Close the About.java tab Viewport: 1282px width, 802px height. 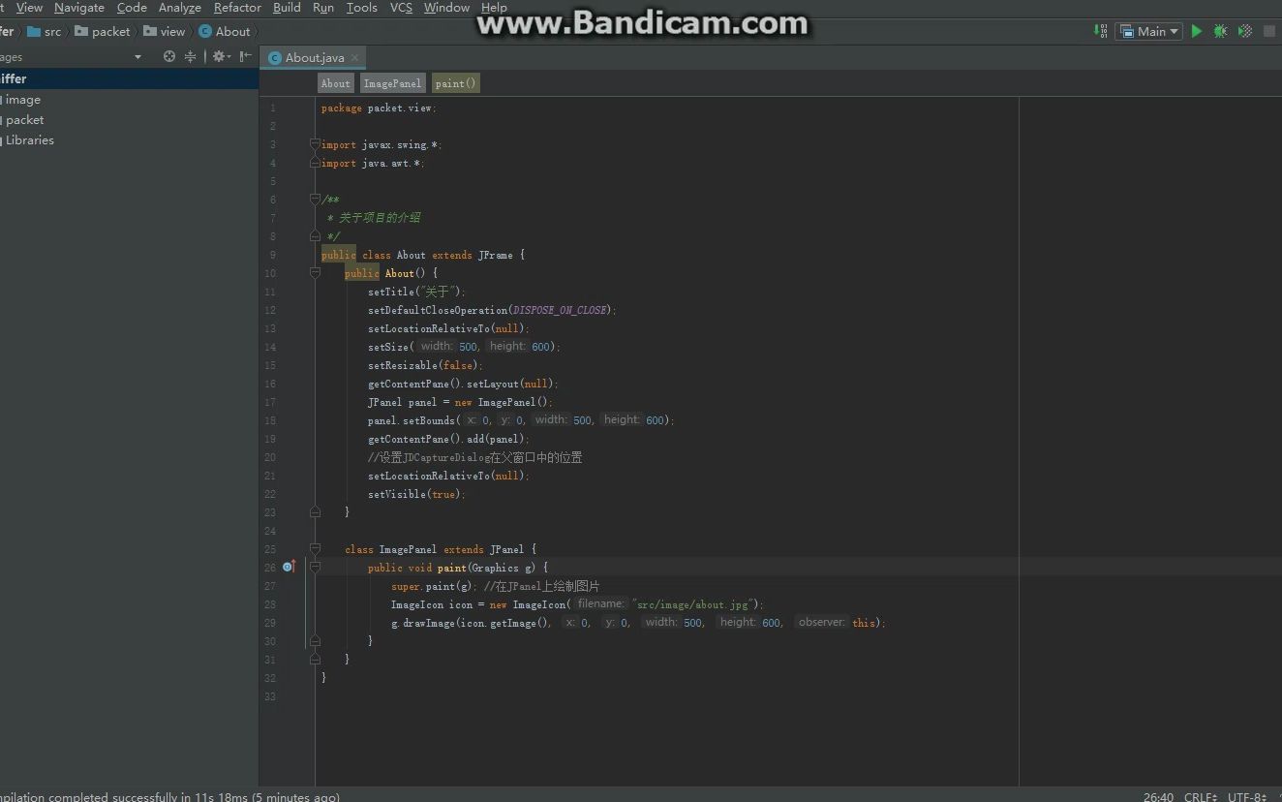click(355, 58)
